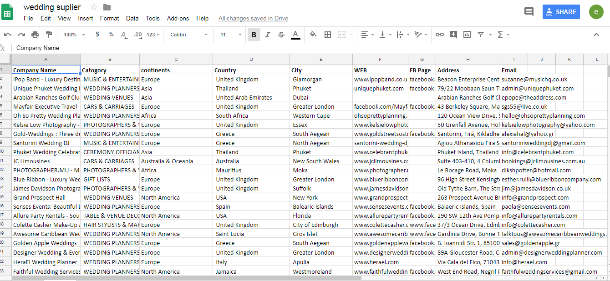Image resolution: width=610 pixels, height=281 pixels.
Task: Open Calibri font dropdown
Action: (x=189, y=35)
